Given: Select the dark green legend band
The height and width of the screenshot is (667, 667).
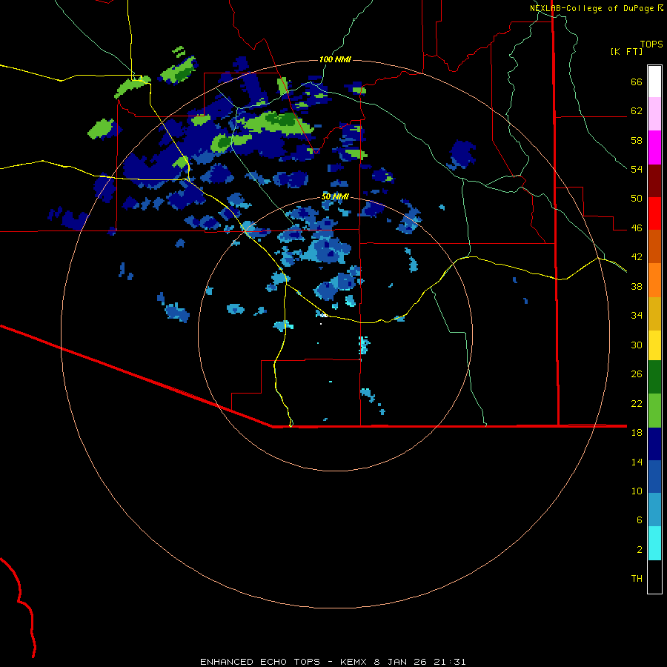Looking at the screenshot, I should coord(654,377).
